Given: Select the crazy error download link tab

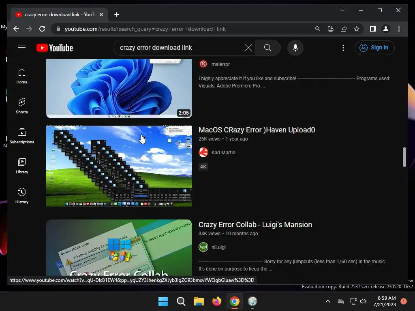Looking at the screenshot, I should click(59, 15).
